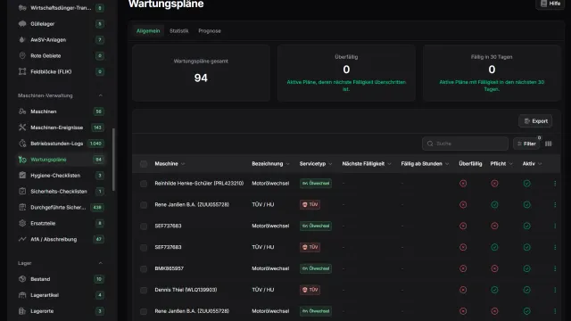
Task: Open AwSV-Anlagen sidebar entry
Action: coord(61,39)
